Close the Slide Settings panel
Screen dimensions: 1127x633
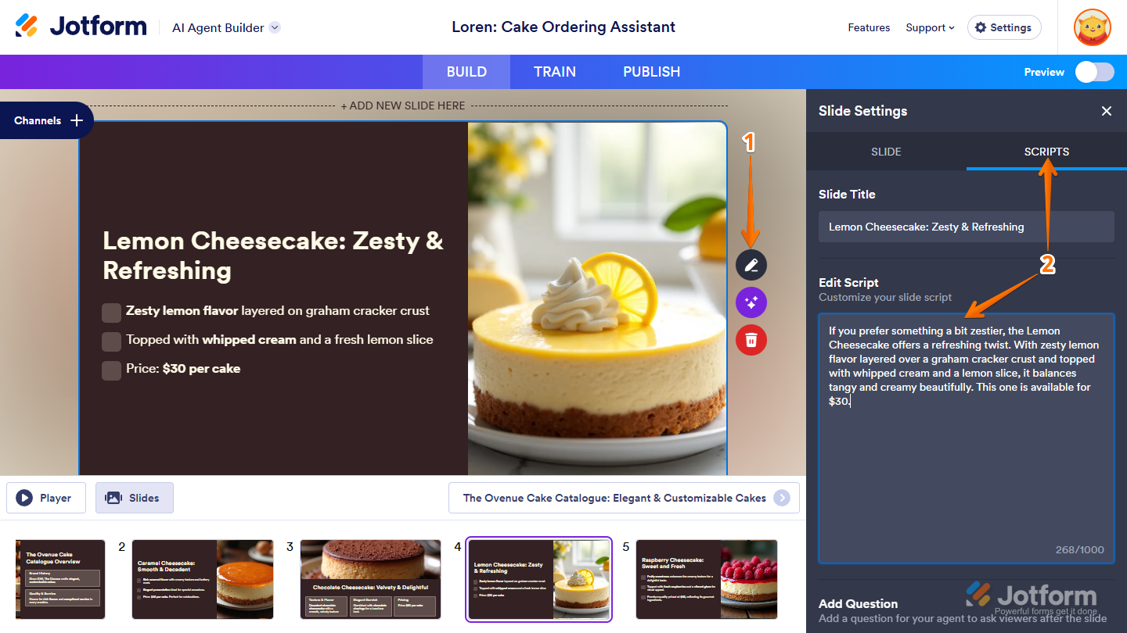tap(1107, 111)
